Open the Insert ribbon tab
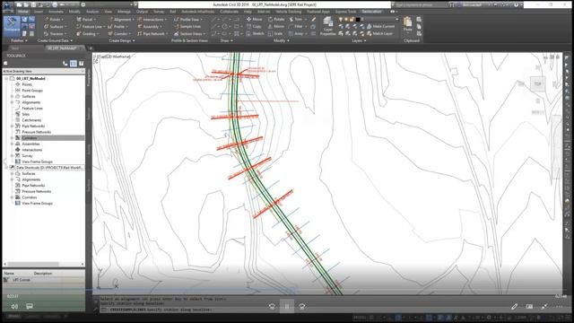The image size is (574, 323). point(39,12)
